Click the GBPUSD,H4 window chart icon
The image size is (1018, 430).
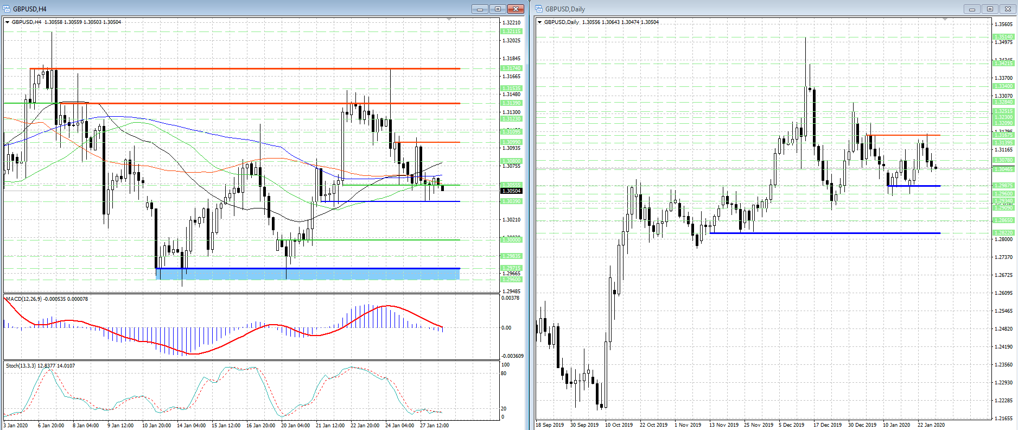(7, 9)
